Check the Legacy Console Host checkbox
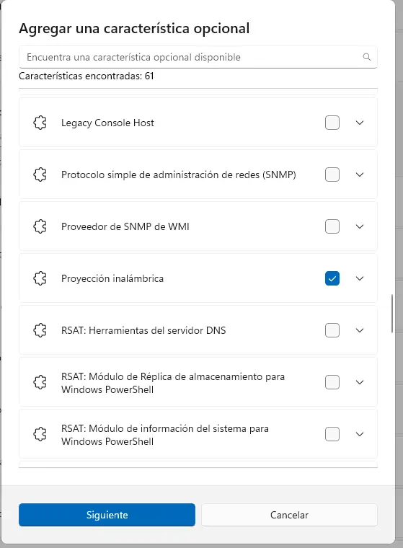This screenshot has height=548, width=403. [x=332, y=123]
